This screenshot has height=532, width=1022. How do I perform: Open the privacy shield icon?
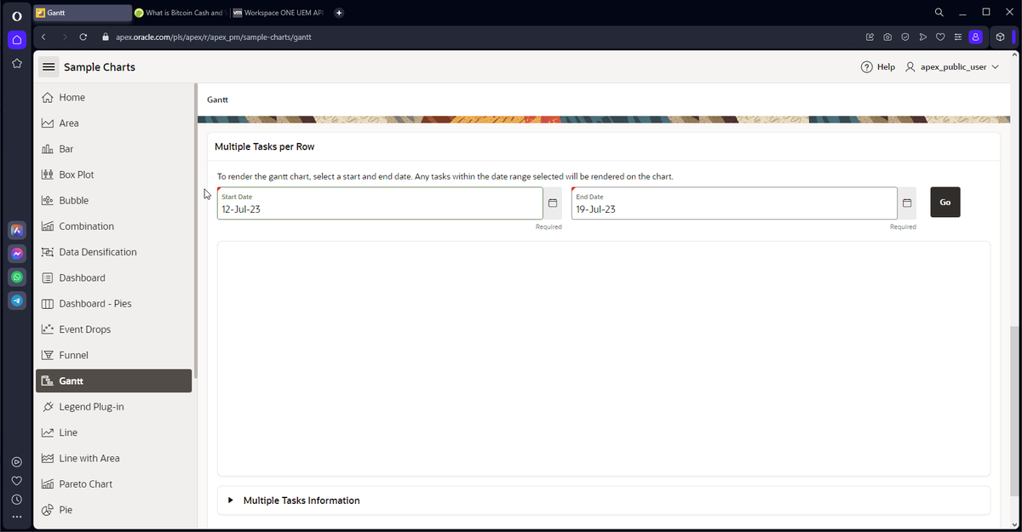(905, 37)
